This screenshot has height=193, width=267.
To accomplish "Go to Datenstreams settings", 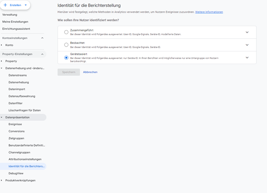I will (x=18, y=75).
